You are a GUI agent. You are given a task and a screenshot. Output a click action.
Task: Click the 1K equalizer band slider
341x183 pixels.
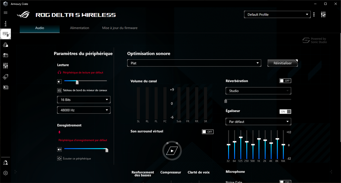pyautogui.click(x=259, y=144)
